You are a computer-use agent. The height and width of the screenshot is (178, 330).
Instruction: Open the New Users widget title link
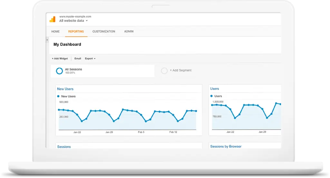tap(65, 89)
